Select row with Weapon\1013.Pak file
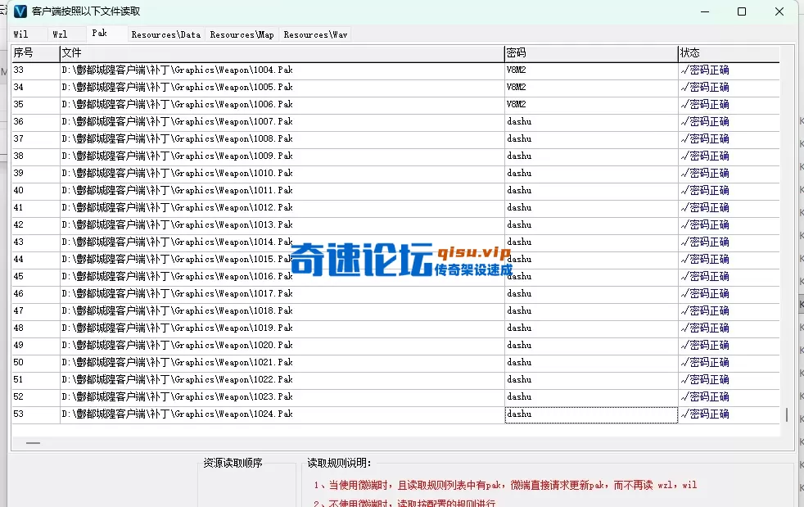Viewport: 804px width, 507px height. coord(395,224)
